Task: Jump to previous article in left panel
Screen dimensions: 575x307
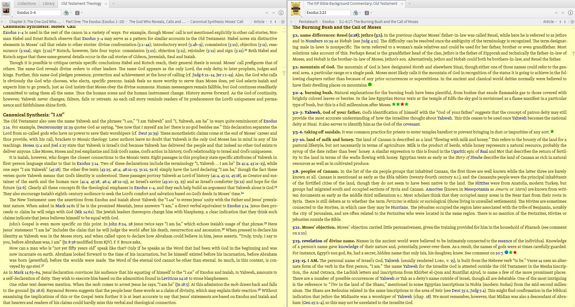Action: coord(271,22)
